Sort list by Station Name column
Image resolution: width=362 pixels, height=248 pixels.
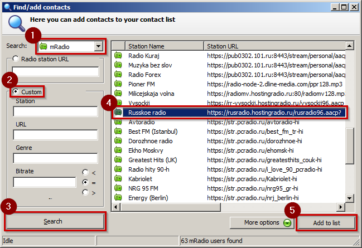[163, 46]
